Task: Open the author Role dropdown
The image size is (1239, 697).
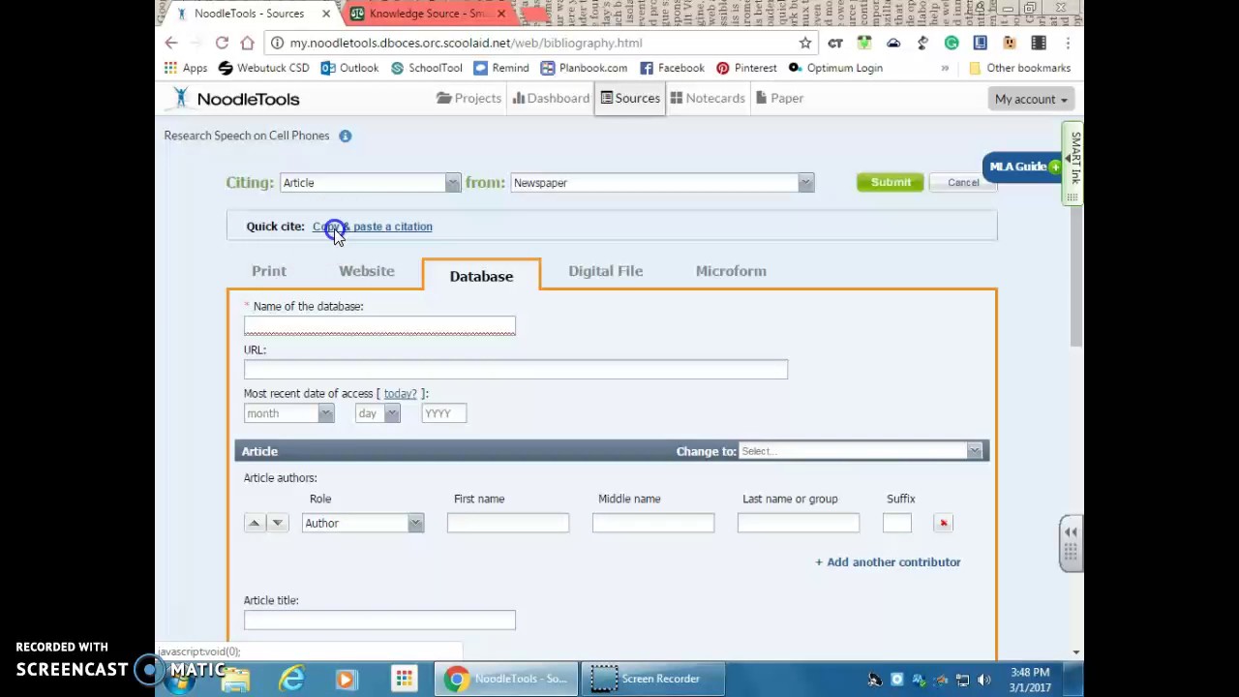Action: coord(363,523)
